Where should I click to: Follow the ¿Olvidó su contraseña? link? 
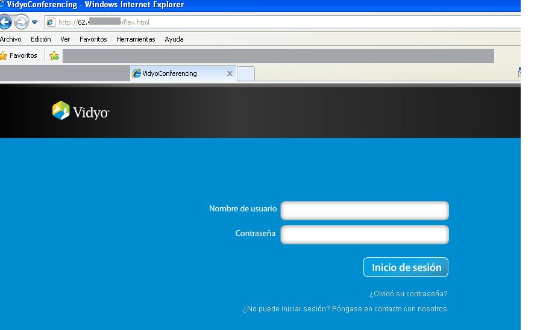click(x=408, y=294)
